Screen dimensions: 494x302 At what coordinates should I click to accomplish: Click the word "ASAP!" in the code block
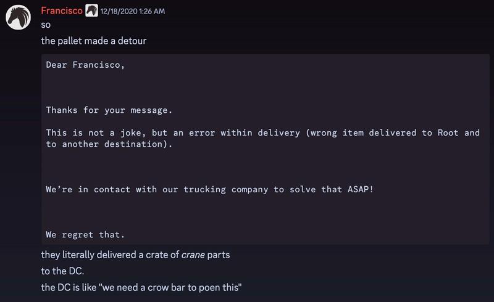click(360, 189)
